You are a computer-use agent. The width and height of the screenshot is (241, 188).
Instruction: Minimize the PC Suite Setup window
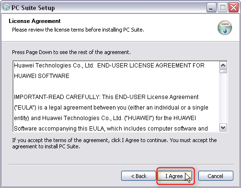(x=211, y=7)
